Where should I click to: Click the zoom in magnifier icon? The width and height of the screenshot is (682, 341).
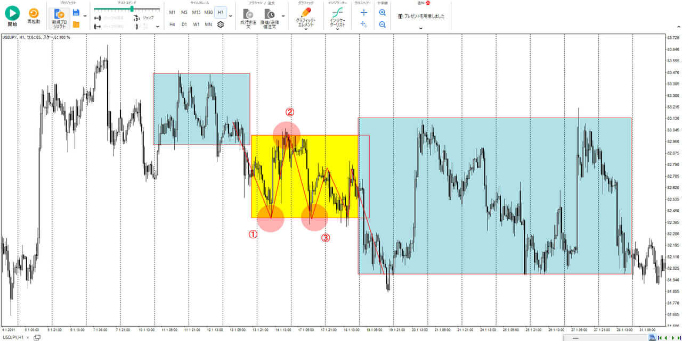click(382, 12)
